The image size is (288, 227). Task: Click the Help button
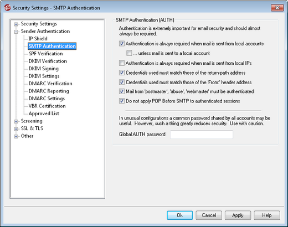tap(267, 215)
